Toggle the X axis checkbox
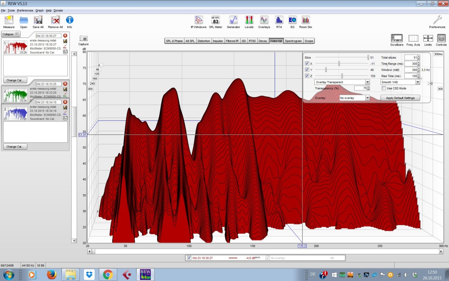 pyautogui.click(x=307, y=64)
